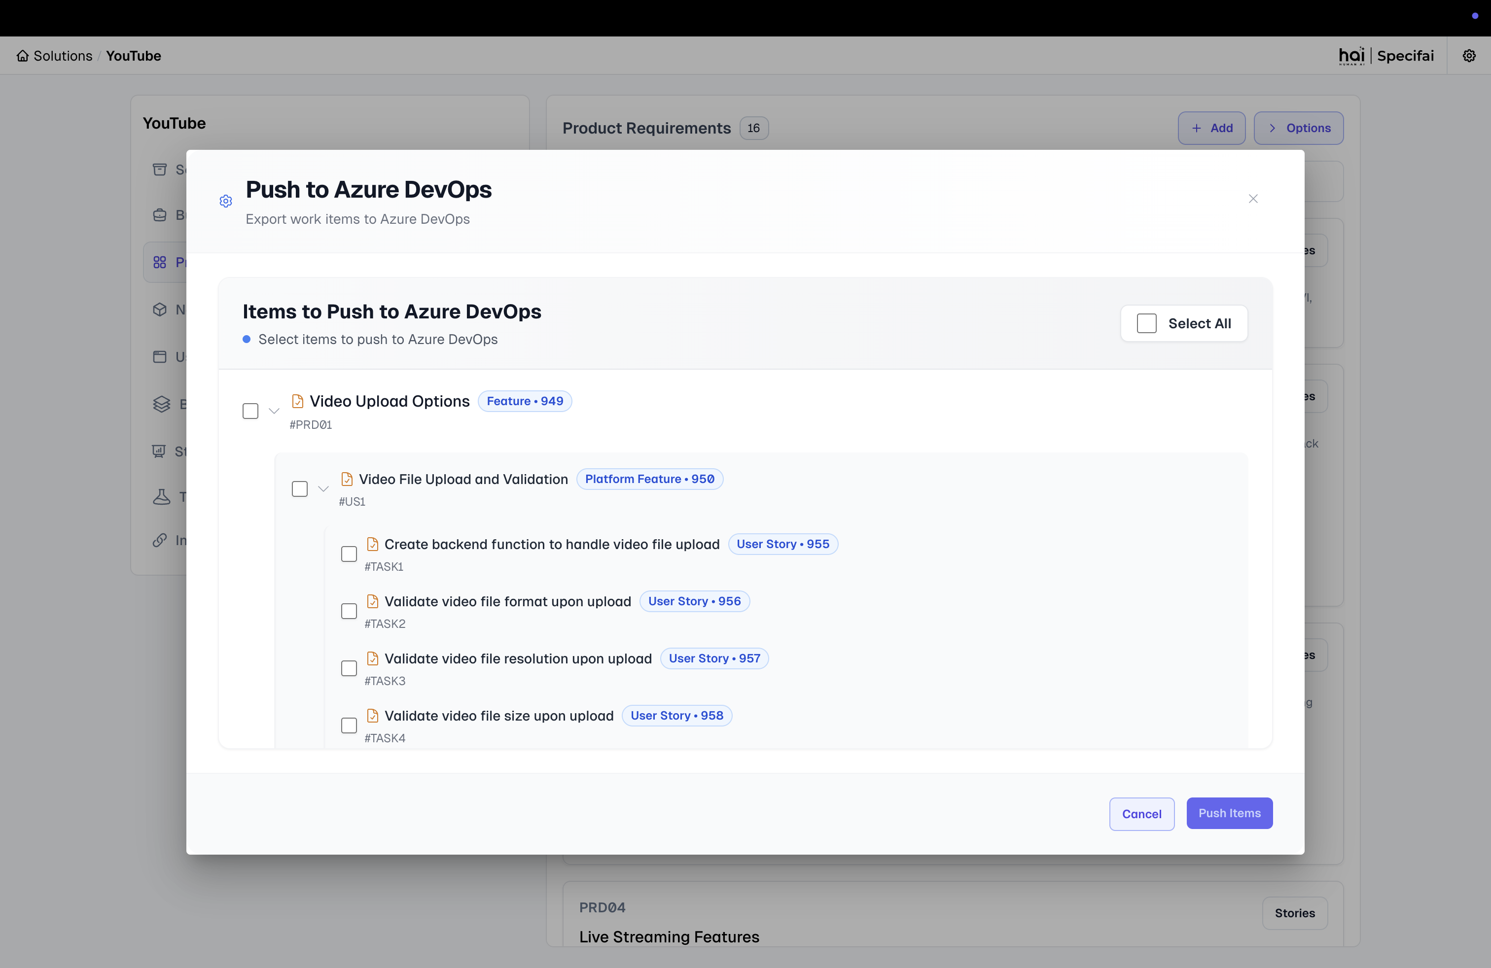The image size is (1491, 968).
Task: Click Create backend function to handle video file upload
Action: (x=552, y=544)
